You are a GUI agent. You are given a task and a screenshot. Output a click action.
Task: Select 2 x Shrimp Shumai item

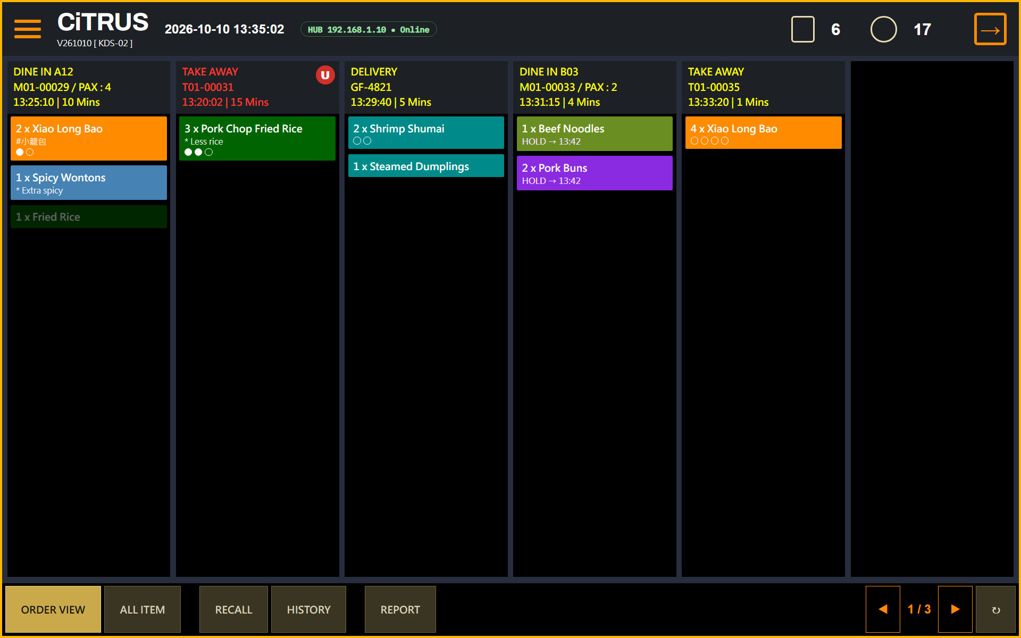[x=426, y=132]
